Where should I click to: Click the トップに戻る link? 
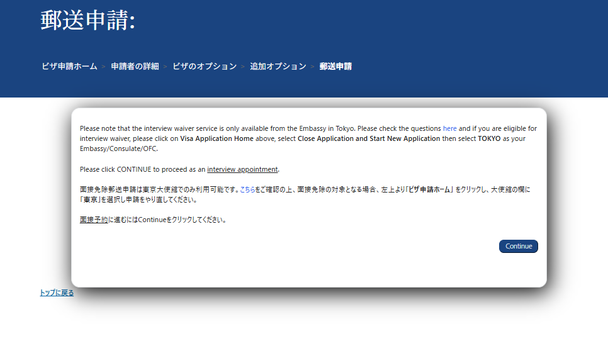click(57, 293)
